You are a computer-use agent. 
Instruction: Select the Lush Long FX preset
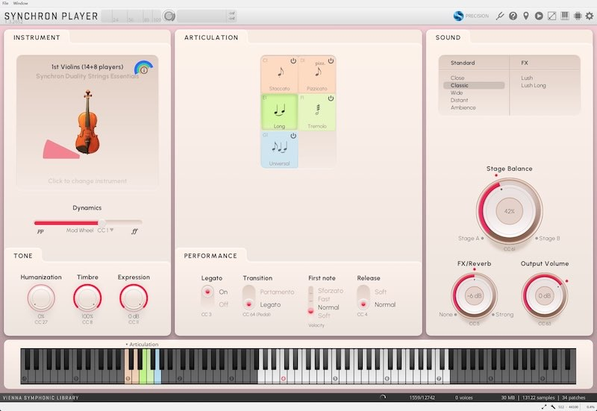pos(534,86)
